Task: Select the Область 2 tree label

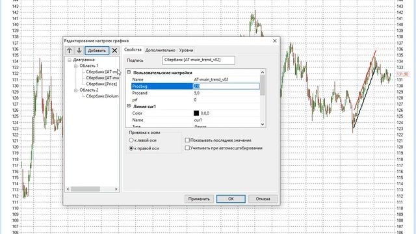Action: [89, 90]
